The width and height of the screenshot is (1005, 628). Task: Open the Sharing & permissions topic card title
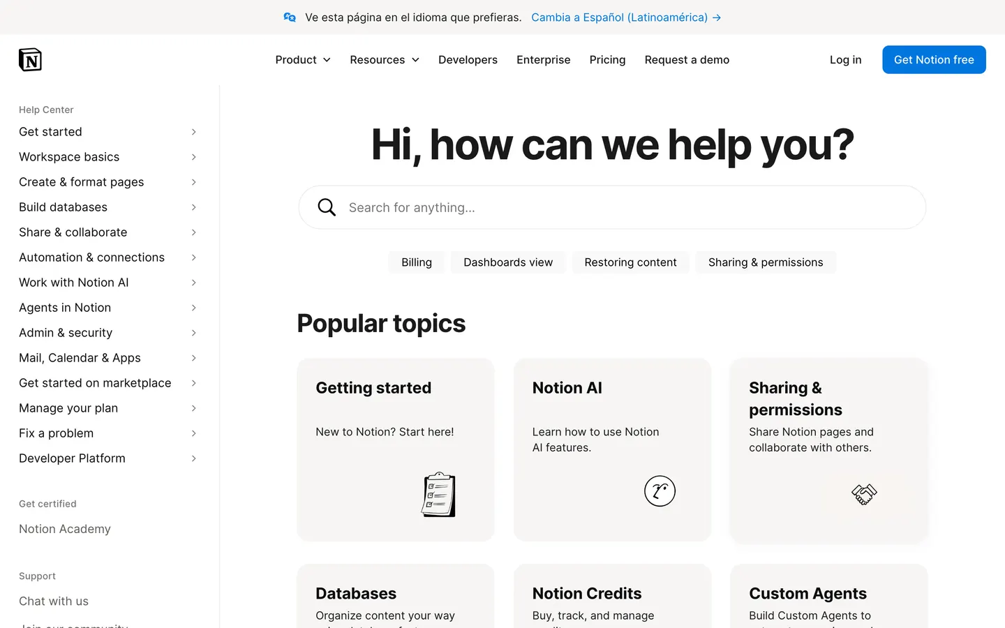click(796, 398)
